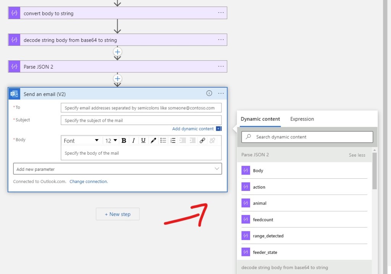Open the font size 12 dropdown
This screenshot has height=274, width=391.
point(111,141)
